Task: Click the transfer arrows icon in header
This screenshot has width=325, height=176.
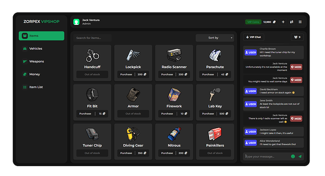Action: (x=292, y=22)
